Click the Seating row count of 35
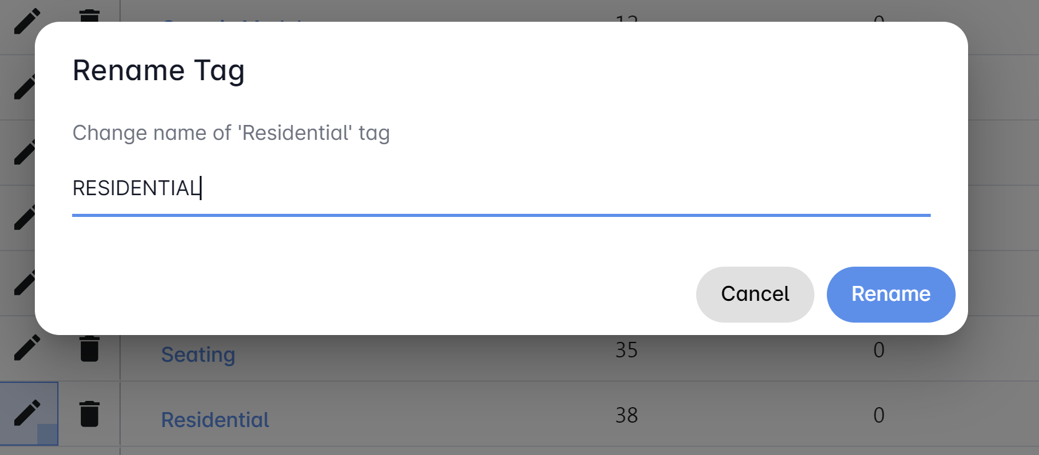Screen dimensions: 1039x455 pos(627,350)
